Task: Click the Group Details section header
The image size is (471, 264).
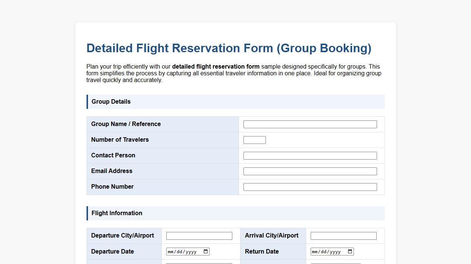Action: pyautogui.click(x=111, y=101)
